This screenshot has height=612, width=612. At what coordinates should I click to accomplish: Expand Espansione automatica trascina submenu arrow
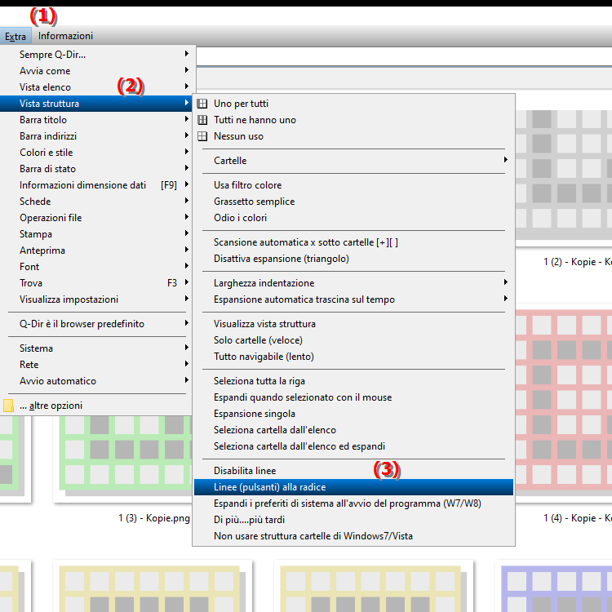tap(505, 299)
